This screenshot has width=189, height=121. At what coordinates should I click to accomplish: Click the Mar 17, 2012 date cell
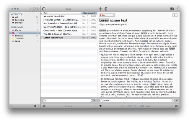[89, 38]
